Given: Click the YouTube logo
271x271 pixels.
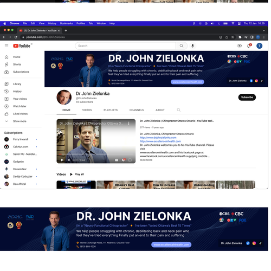Looking at the screenshot, I should pos(22,46).
